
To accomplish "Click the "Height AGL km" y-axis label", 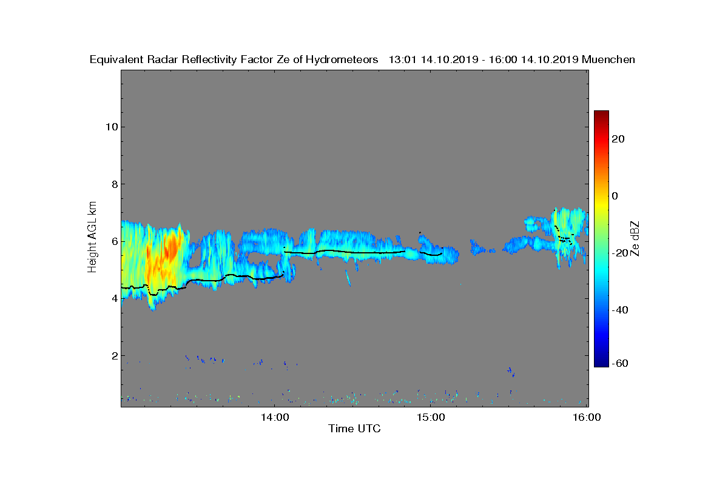I will [x=93, y=238].
